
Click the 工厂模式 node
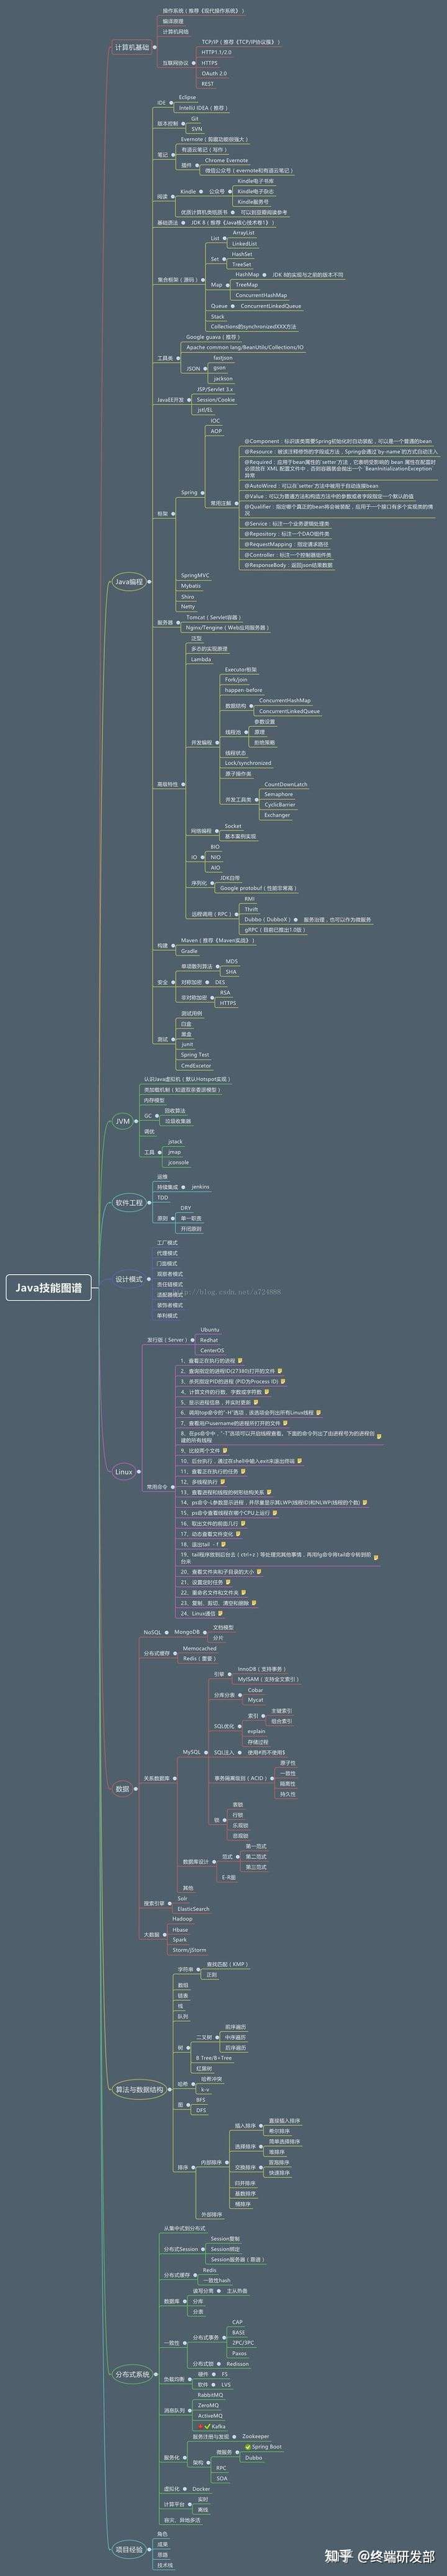tap(167, 1242)
